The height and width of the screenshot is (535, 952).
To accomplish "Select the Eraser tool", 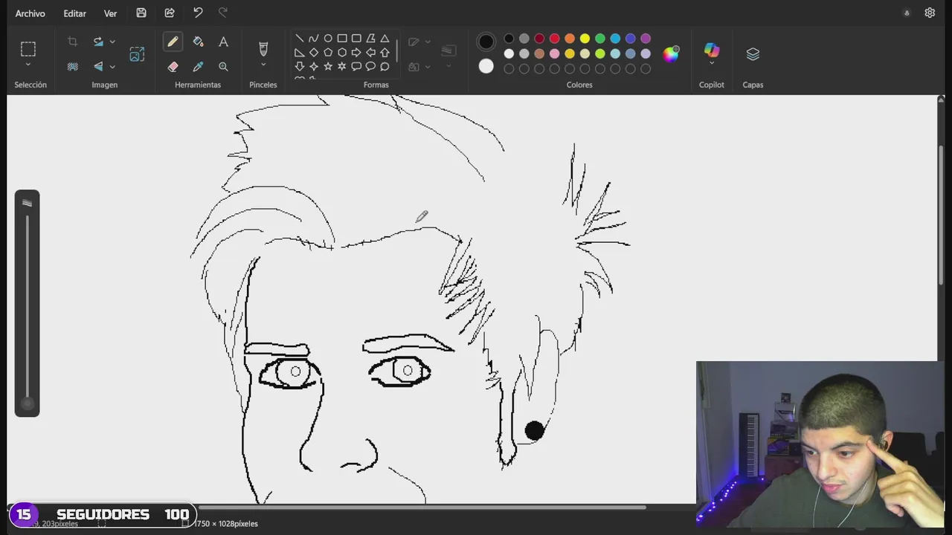I will click(x=173, y=67).
